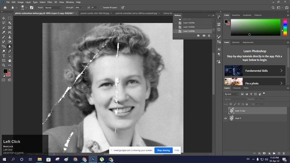Open the Fundamental Skills tutorial card

pos(255,71)
